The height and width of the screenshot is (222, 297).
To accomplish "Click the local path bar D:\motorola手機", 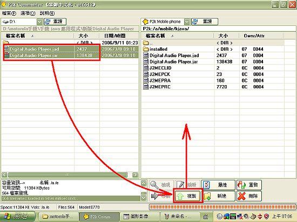I will (x=70, y=29).
